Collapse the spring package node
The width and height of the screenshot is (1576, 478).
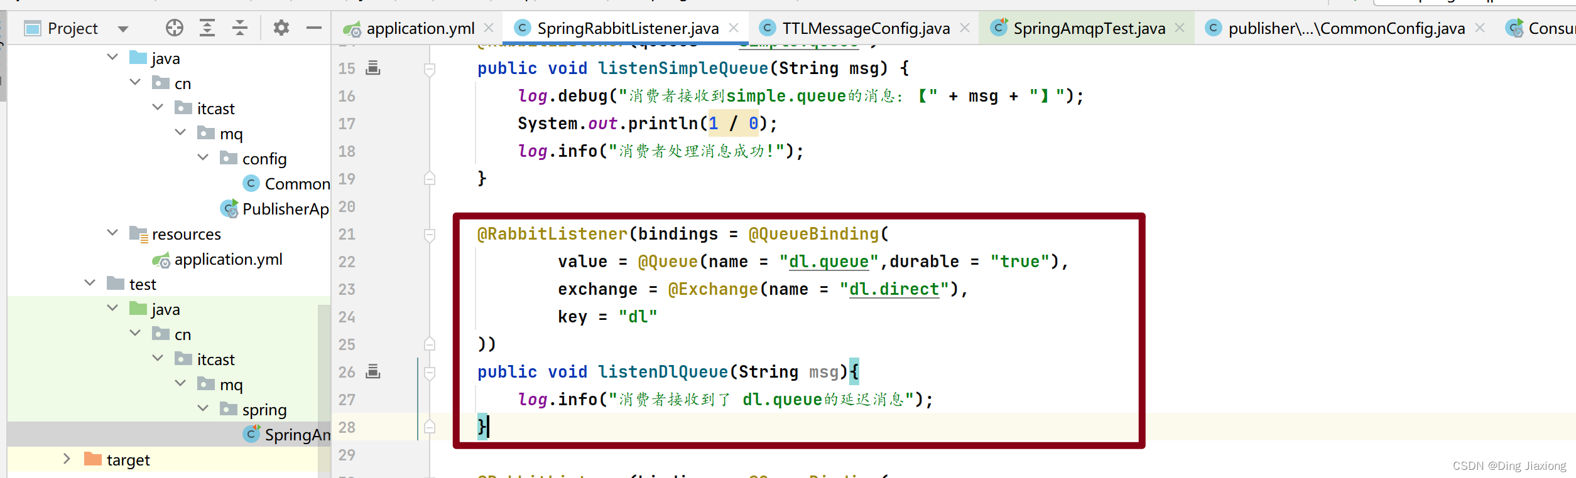click(203, 408)
